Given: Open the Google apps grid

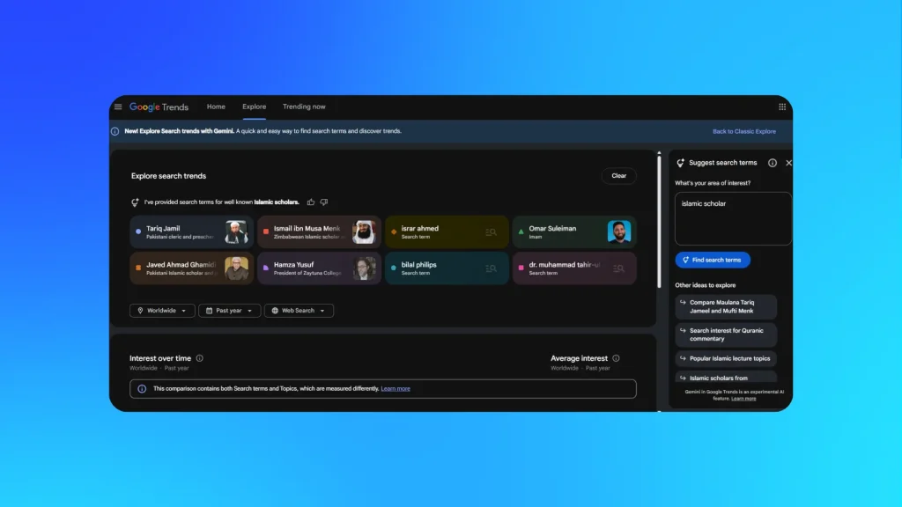Looking at the screenshot, I should 782,107.
